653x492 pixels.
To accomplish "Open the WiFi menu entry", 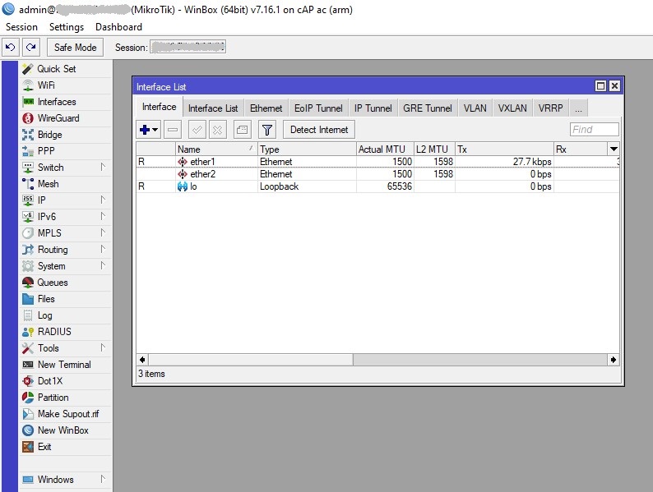I will [x=66, y=85].
